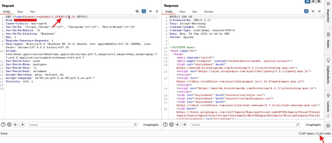Open search settings gear below Request

coord(9,125)
